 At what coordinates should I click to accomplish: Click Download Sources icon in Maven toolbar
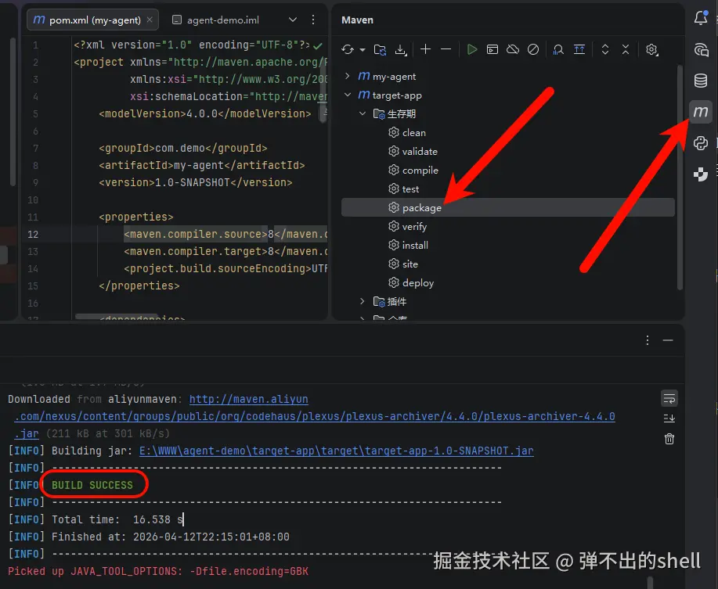[401, 49]
